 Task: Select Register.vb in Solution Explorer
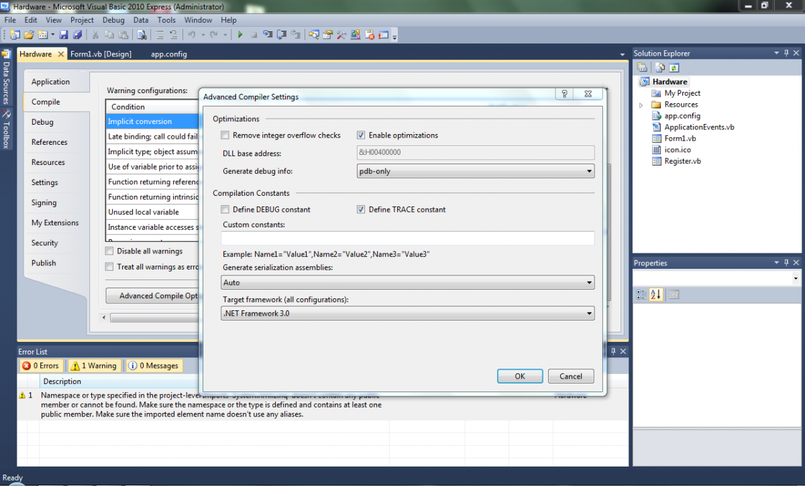pos(682,162)
